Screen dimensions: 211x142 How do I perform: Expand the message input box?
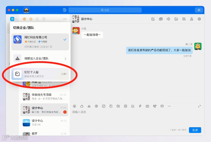click(x=200, y=106)
